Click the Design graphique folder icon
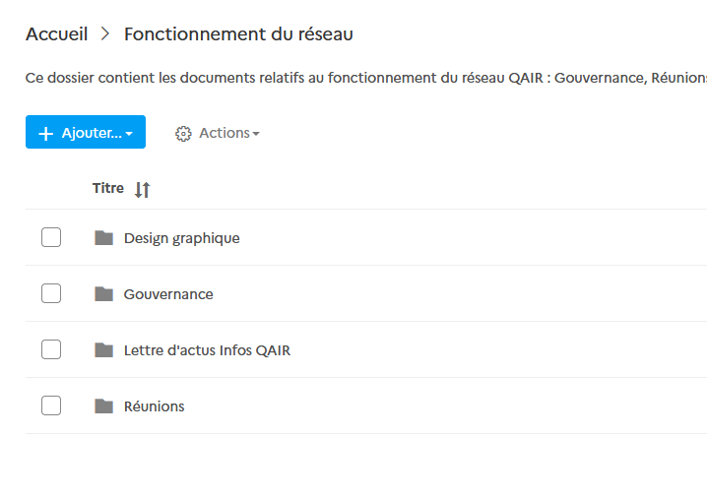 coord(103,237)
